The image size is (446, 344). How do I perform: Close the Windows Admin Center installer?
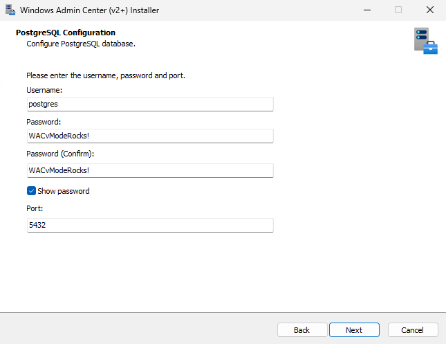point(429,10)
